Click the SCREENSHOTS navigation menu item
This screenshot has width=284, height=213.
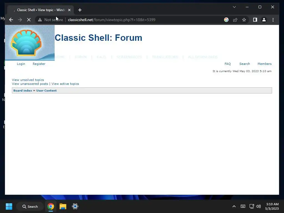click(x=129, y=57)
